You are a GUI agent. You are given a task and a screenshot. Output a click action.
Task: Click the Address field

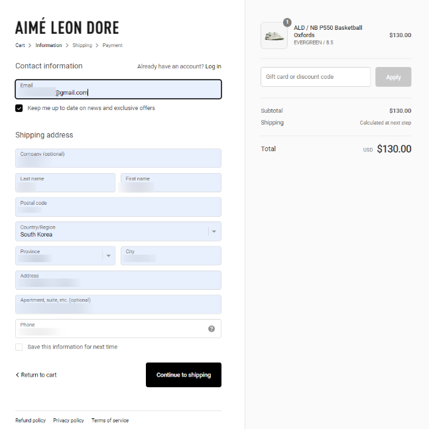coord(118,280)
